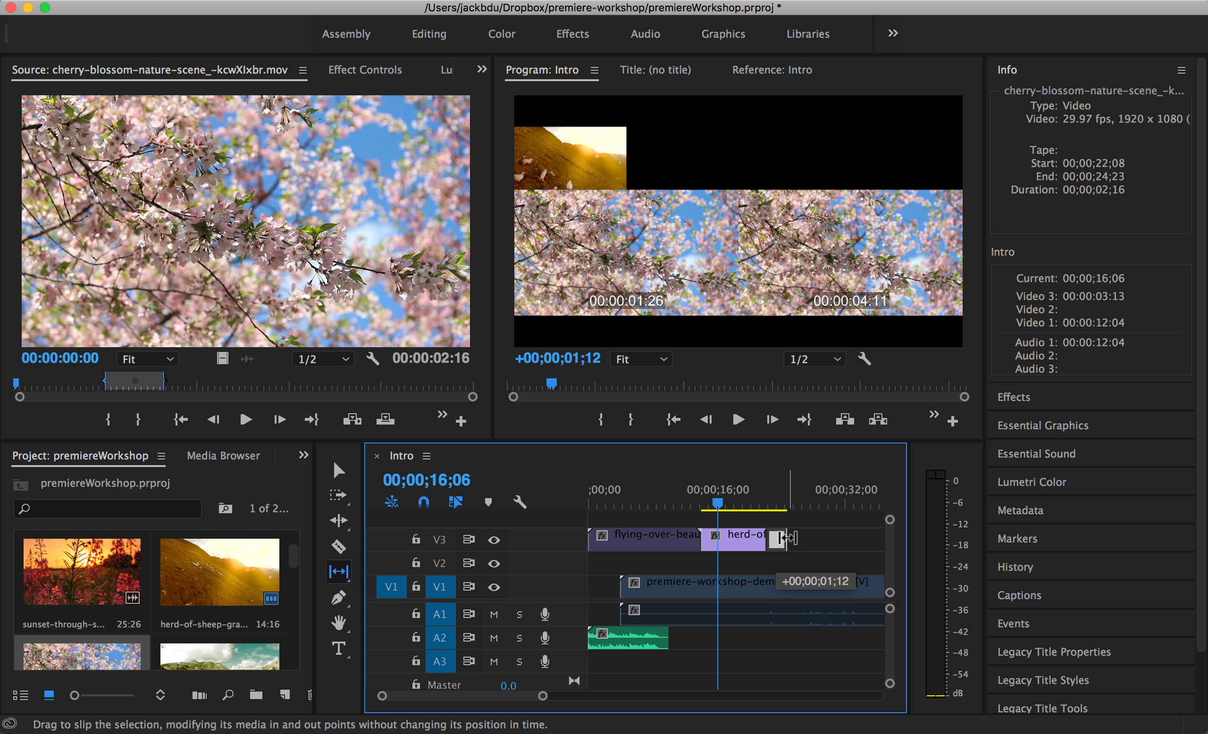The width and height of the screenshot is (1208, 734).
Task: Toggle timeline snap magnet icon
Action: coord(423,502)
